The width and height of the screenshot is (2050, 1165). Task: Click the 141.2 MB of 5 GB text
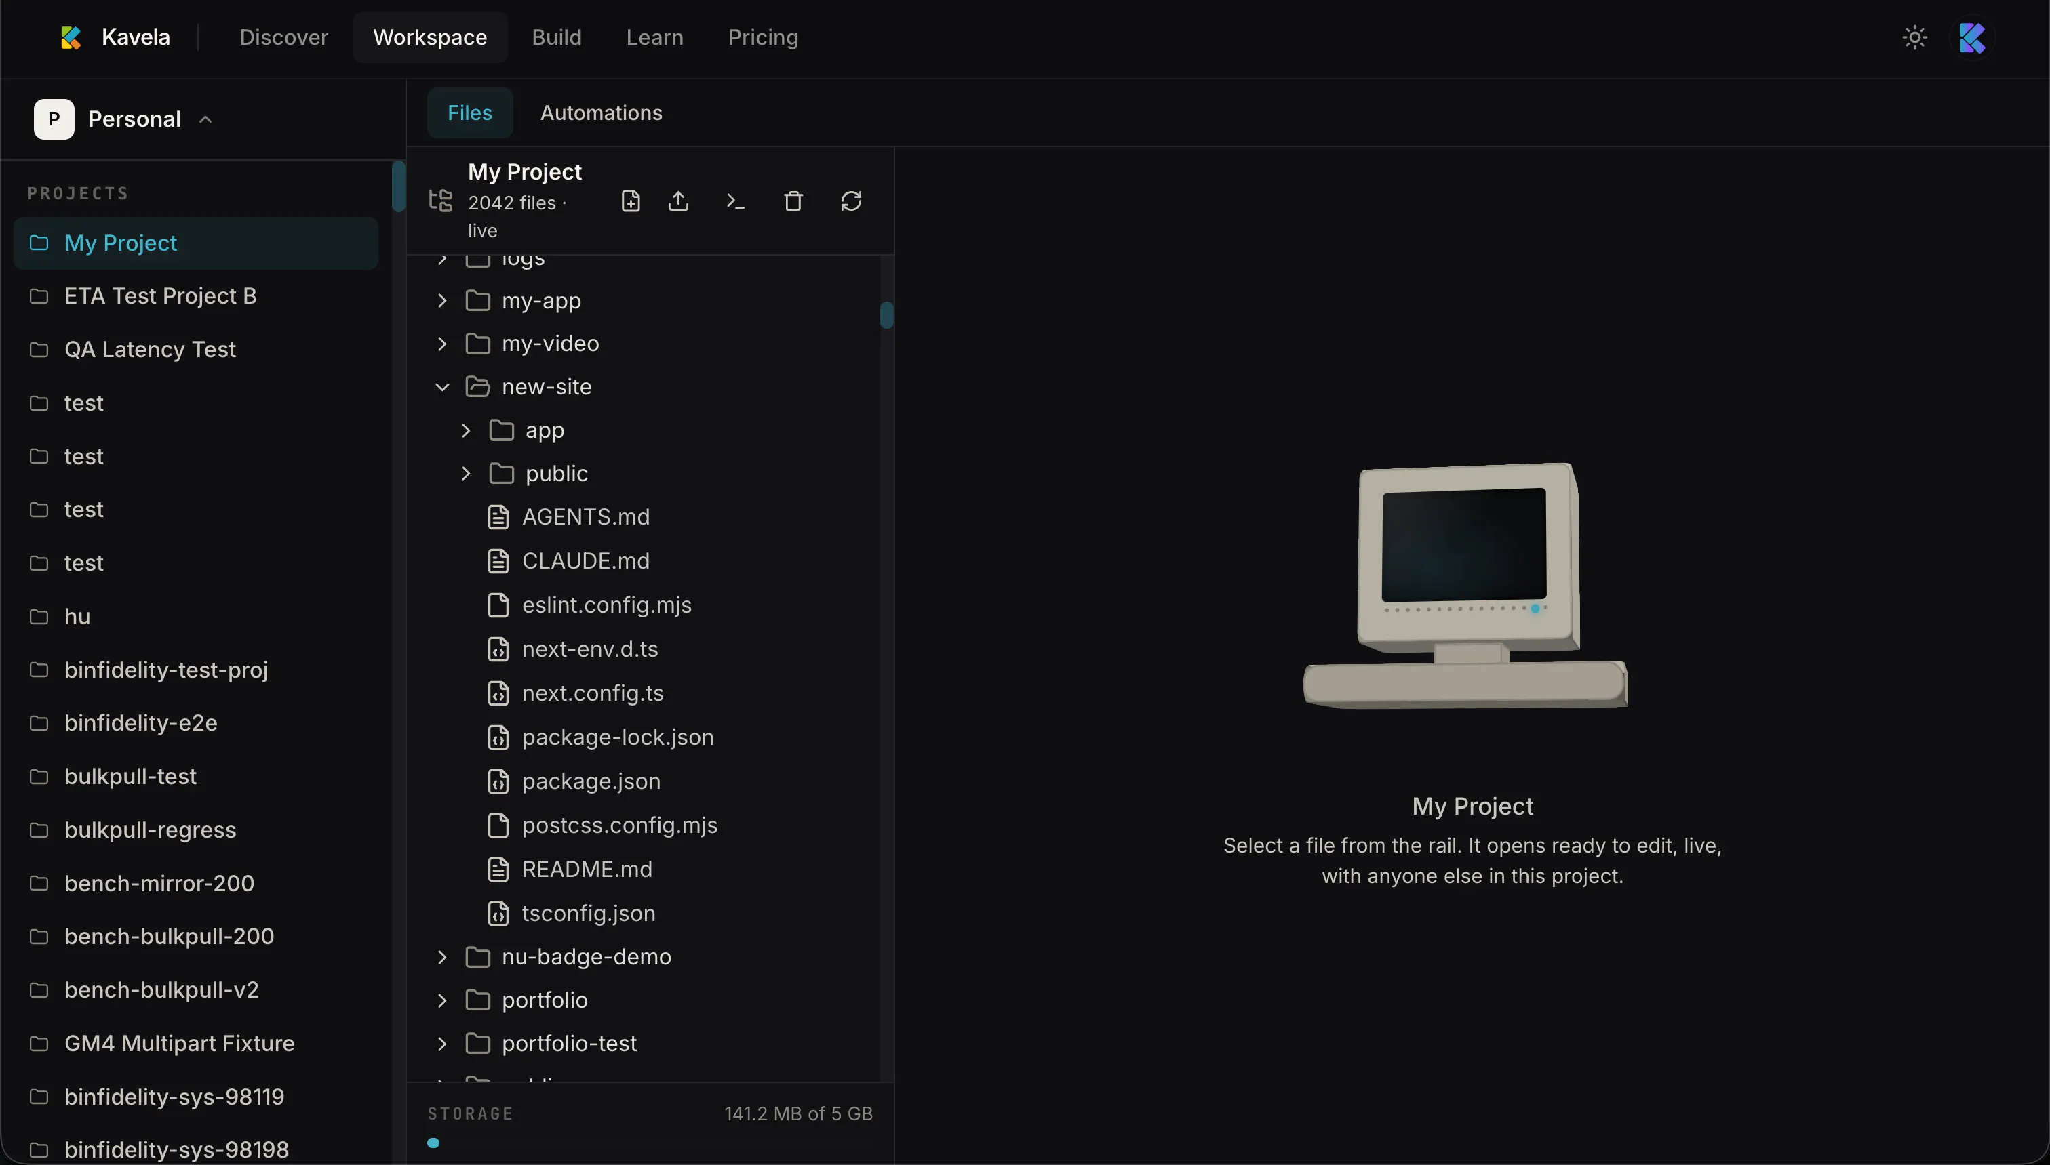(x=798, y=1113)
